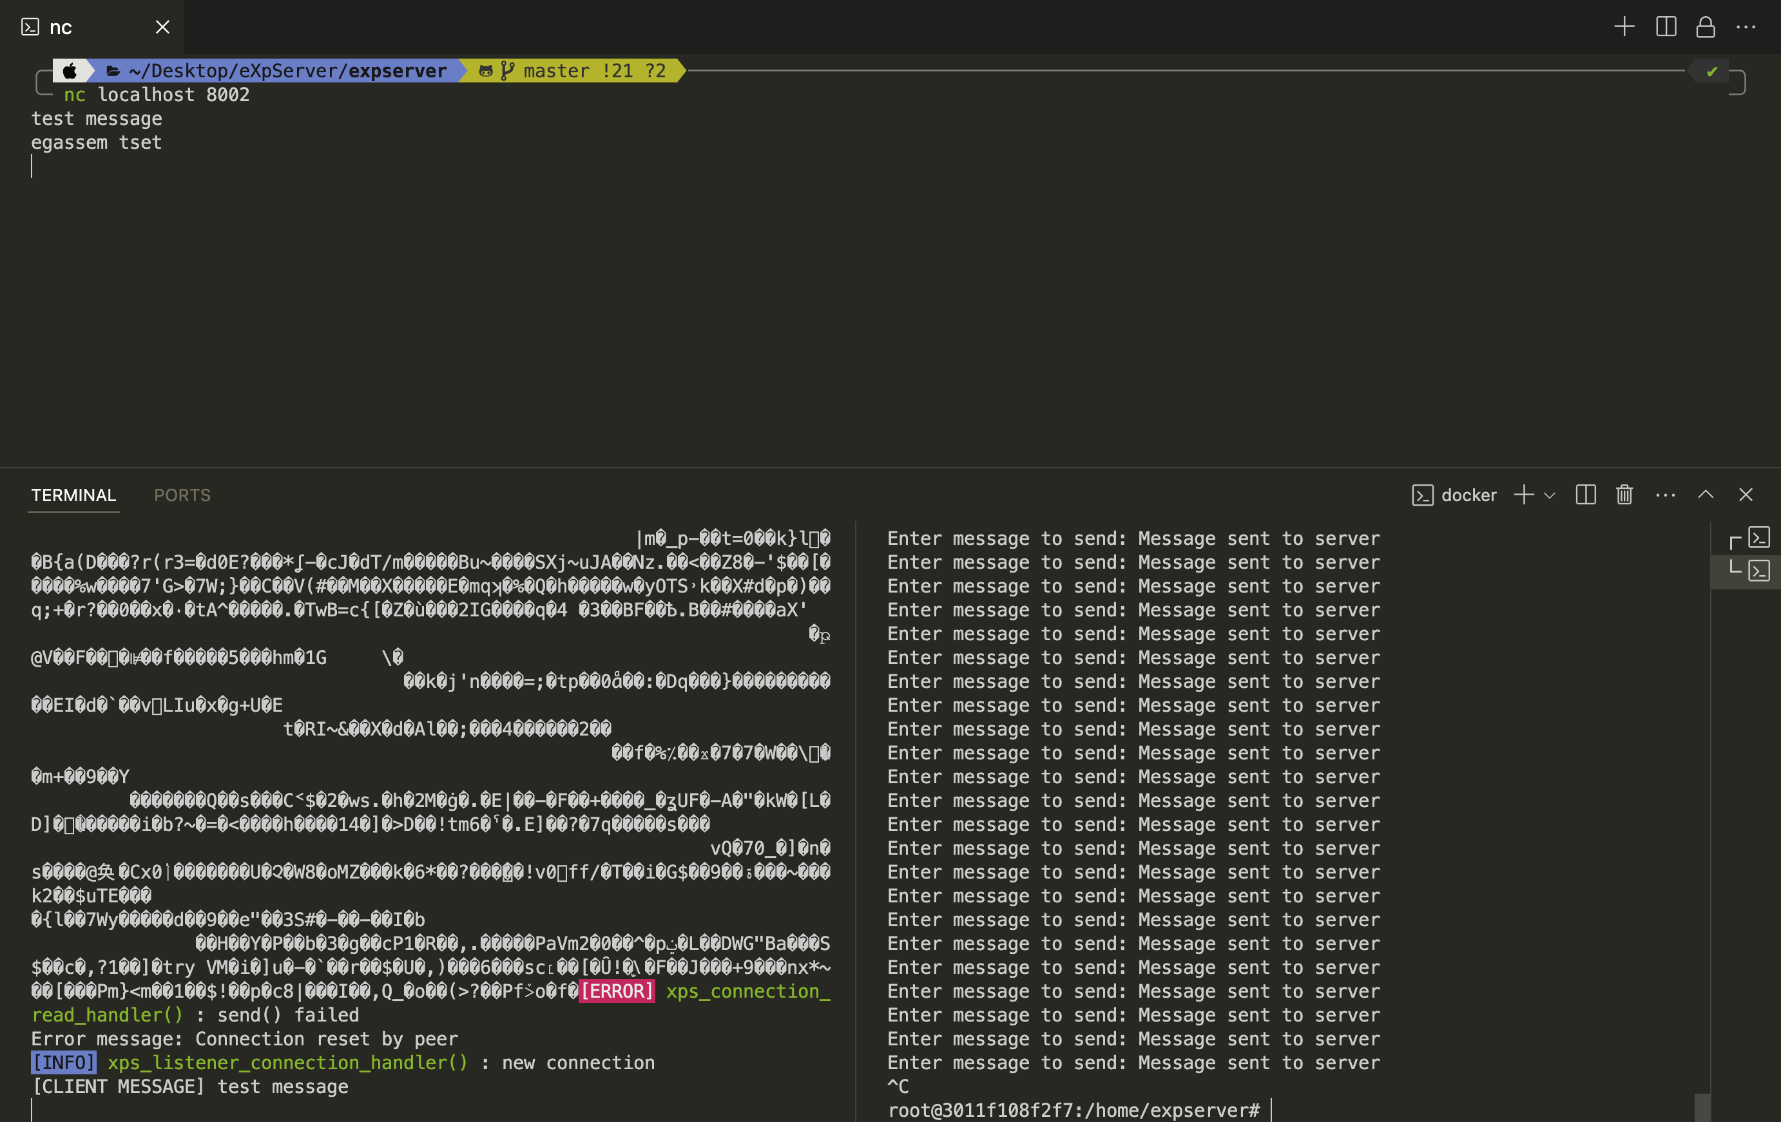Switch to the PORTS panel tab
1781x1122 pixels.
tap(182, 495)
